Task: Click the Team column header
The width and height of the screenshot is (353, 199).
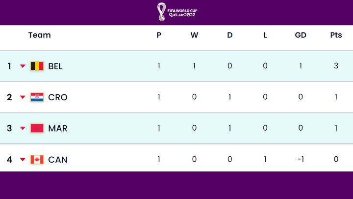Action: tap(39, 35)
